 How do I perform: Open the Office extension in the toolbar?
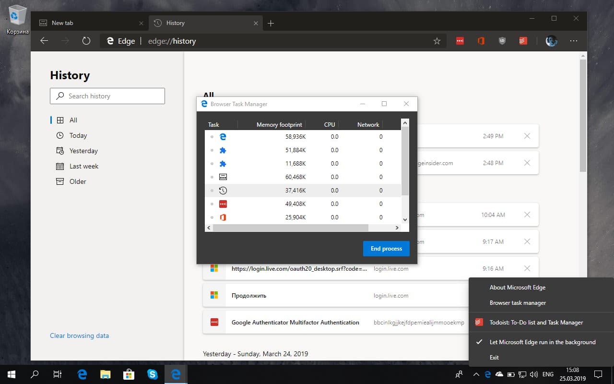(x=481, y=41)
